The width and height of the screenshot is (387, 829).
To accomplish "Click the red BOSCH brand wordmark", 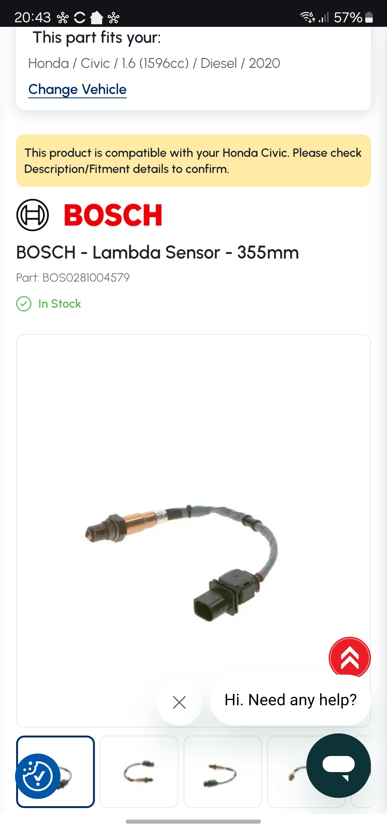I will [x=113, y=215].
